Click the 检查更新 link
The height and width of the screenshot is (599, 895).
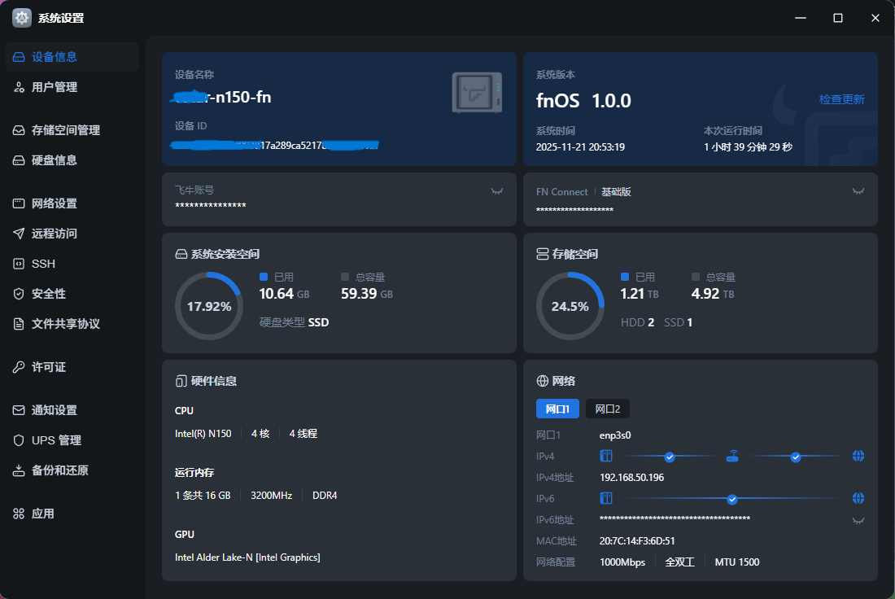point(841,99)
